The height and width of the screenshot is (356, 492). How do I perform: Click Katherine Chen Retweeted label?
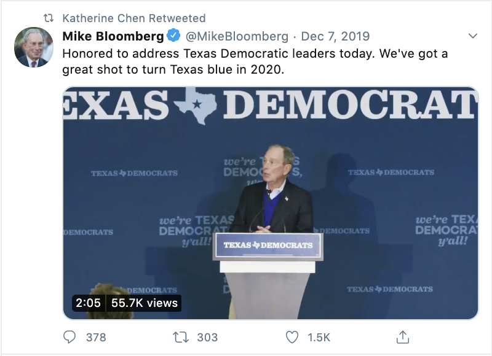134,18
